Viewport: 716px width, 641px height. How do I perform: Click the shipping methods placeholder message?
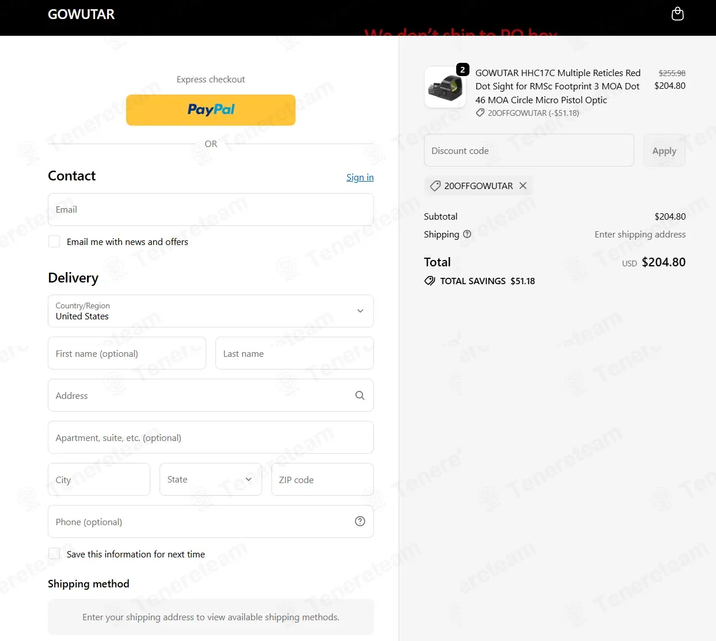click(x=211, y=617)
